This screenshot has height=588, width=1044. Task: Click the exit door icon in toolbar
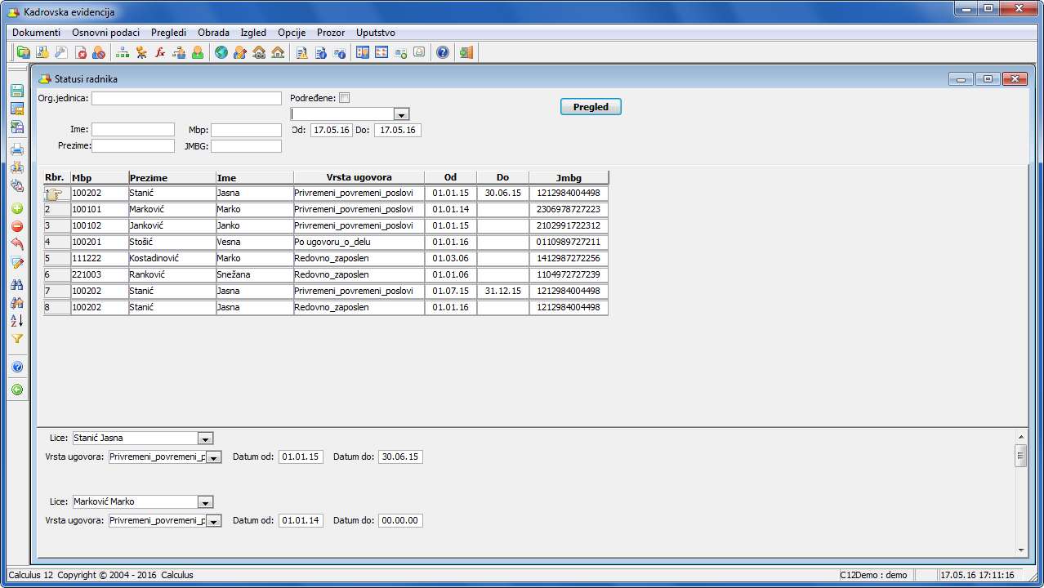coord(466,53)
